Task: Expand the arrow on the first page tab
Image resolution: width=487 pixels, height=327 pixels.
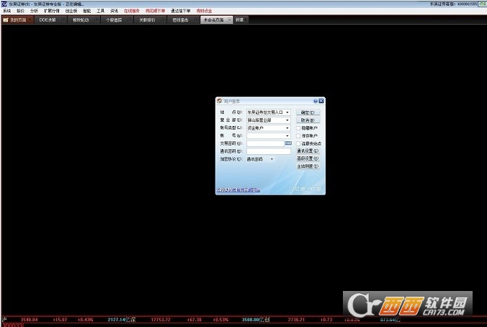Action: [x=30, y=20]
